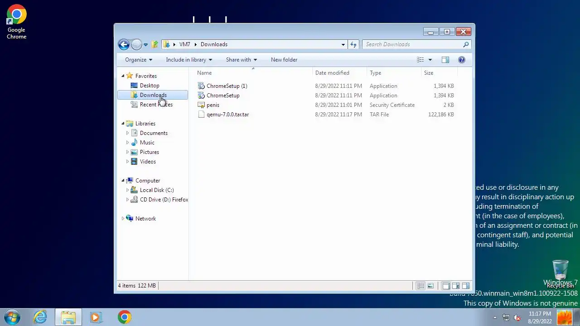Click the refresh button next to the address bar
This screenshot has width=580, height=326.
(x=353, y=44)
